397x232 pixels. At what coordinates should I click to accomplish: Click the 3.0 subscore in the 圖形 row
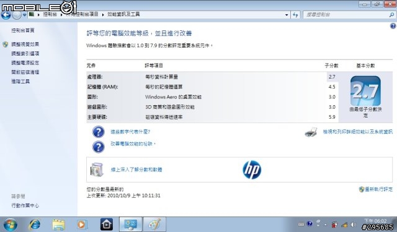click(x=332, y=97)
